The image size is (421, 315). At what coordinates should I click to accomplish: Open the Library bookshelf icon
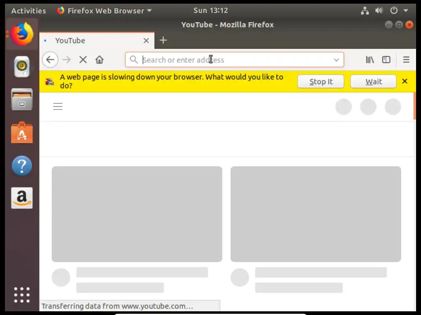(x=370, y=59)
